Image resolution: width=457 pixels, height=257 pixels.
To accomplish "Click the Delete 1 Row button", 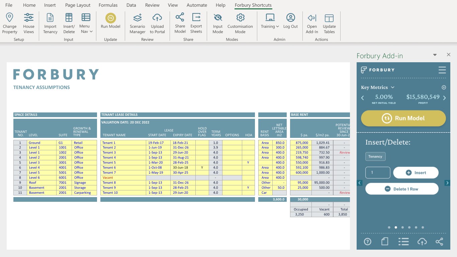I will pyautogui.click(x=402, y=189).
